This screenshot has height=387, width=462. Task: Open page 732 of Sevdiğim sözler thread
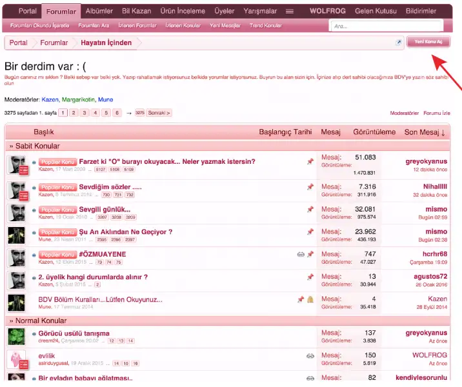click(130, 195)
